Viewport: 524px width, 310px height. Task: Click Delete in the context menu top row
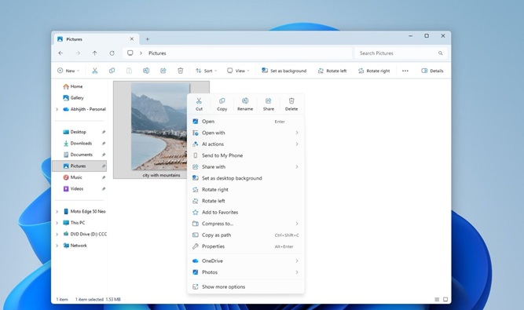(291, 104)
